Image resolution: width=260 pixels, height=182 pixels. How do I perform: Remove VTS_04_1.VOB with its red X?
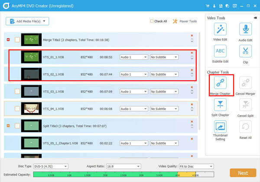tap(192, 104)
